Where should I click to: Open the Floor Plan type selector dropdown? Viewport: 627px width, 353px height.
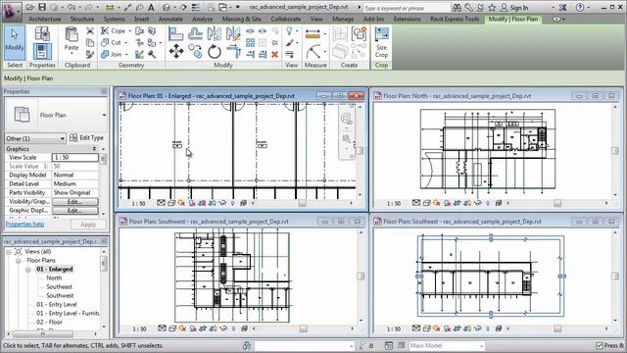(x=104, y=116)
